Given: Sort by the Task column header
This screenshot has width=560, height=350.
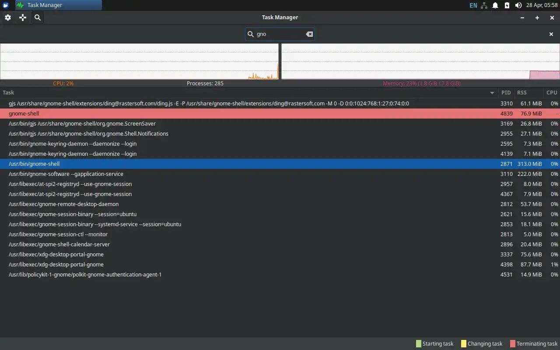Looking at the screenshot, I should pos(248,92).
